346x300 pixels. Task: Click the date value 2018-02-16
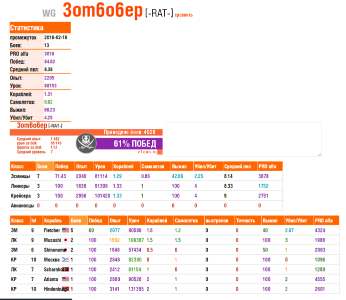[56, 37]
